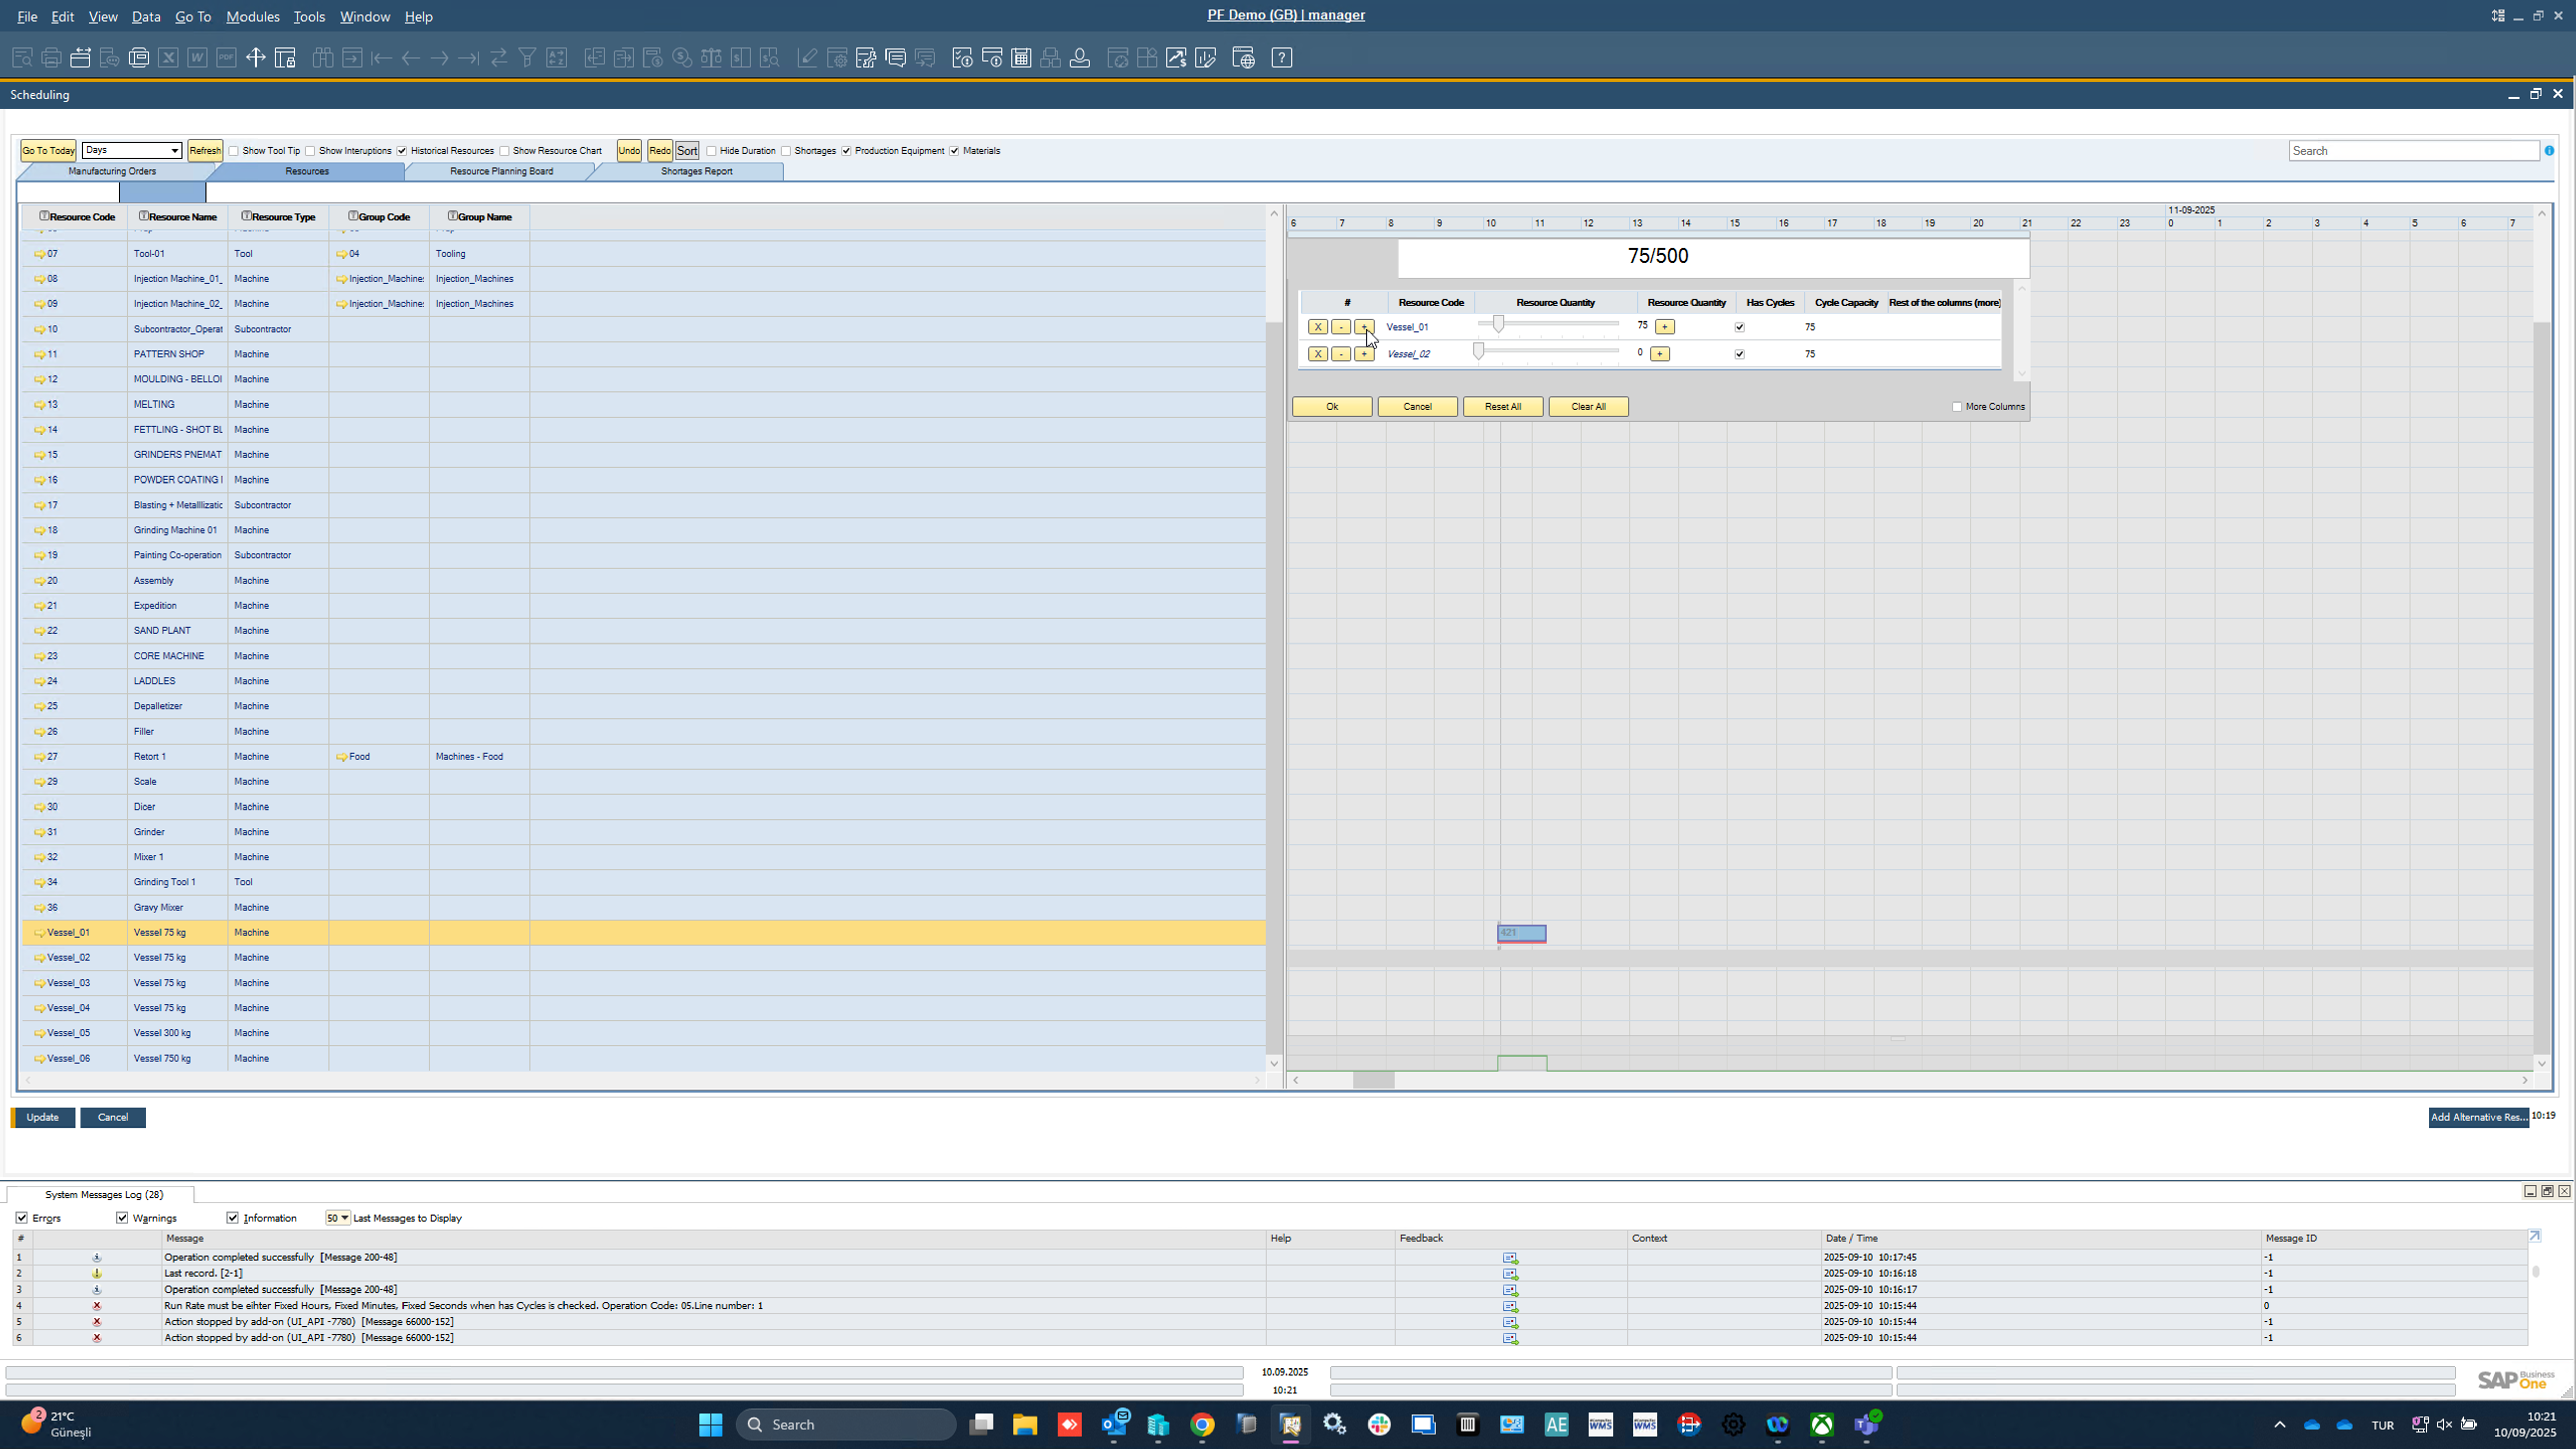Open the Last Messages to Display dropdown

(344, 1218)
